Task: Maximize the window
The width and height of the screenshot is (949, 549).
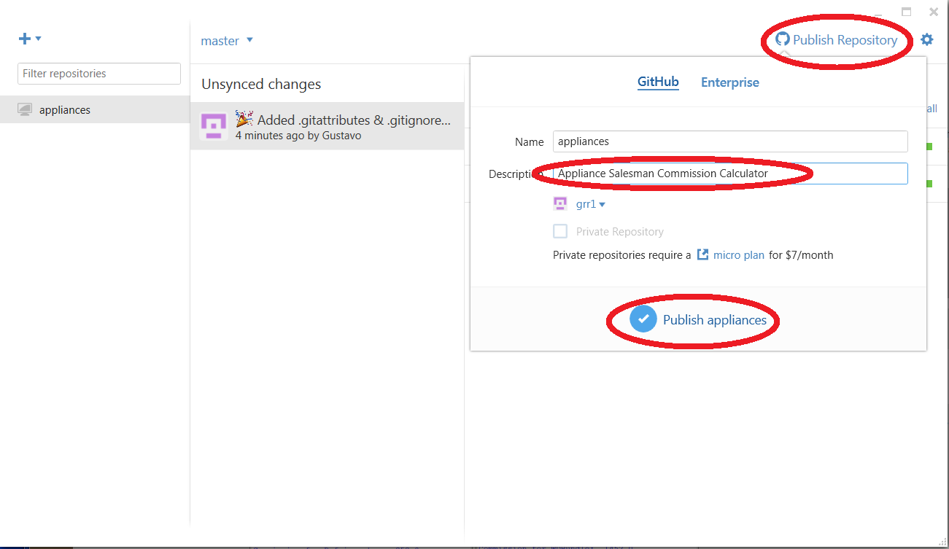Action: (x=907, y=12)
